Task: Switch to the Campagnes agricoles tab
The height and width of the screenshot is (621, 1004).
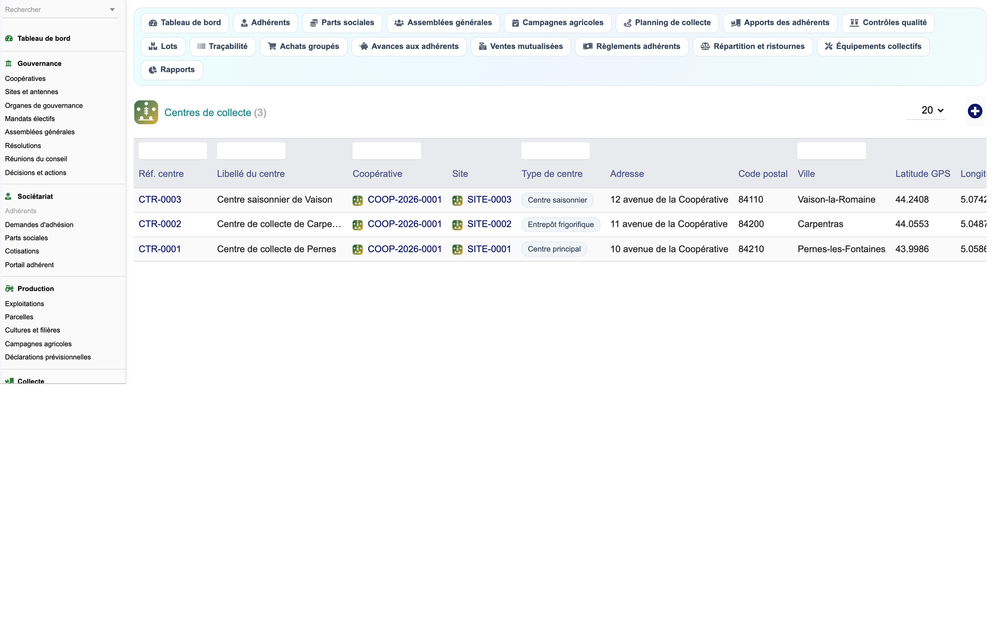Action: click(558, 23)
